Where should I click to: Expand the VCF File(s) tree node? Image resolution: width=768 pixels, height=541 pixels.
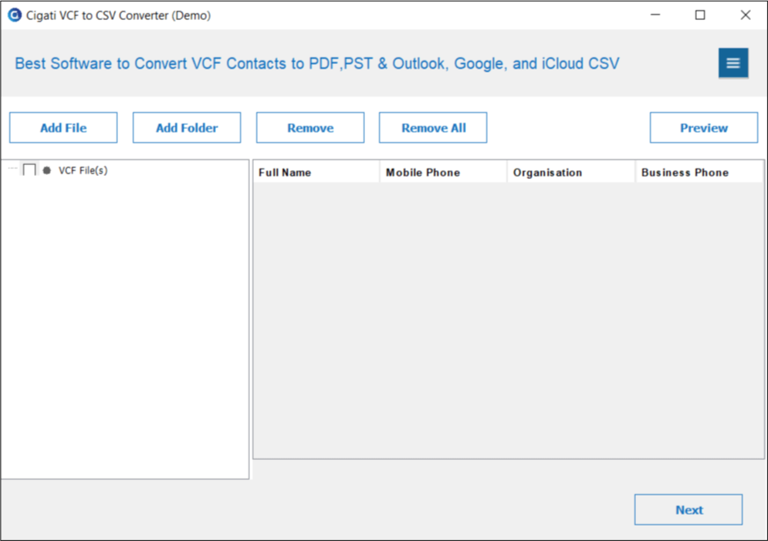[12, 169]
